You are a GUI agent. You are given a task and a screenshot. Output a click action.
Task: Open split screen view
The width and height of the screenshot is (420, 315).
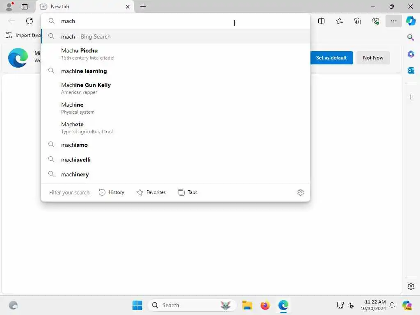(x=321, y=21)
